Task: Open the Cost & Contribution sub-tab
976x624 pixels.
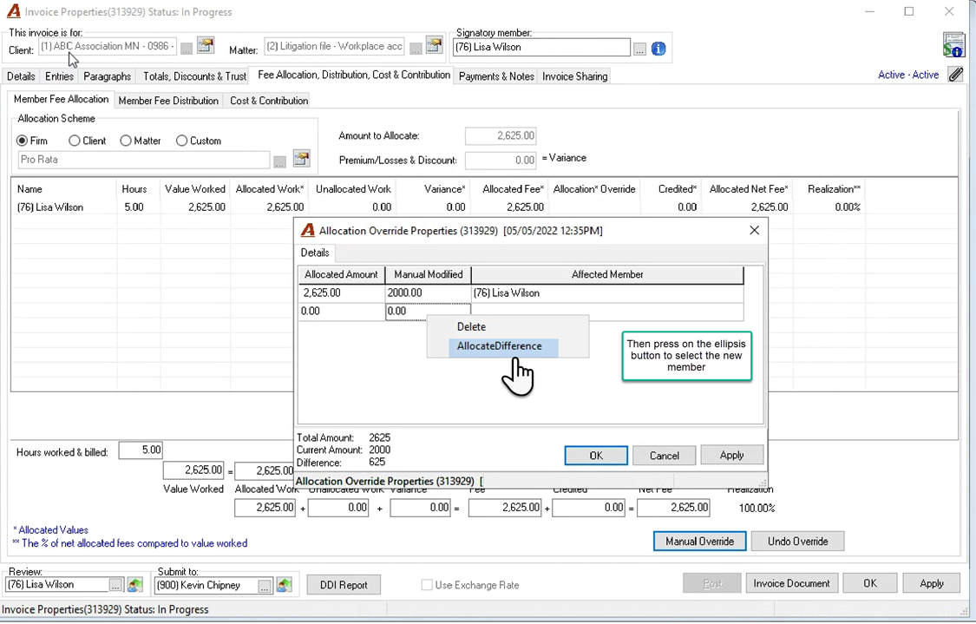Action: tap(269, 101)
